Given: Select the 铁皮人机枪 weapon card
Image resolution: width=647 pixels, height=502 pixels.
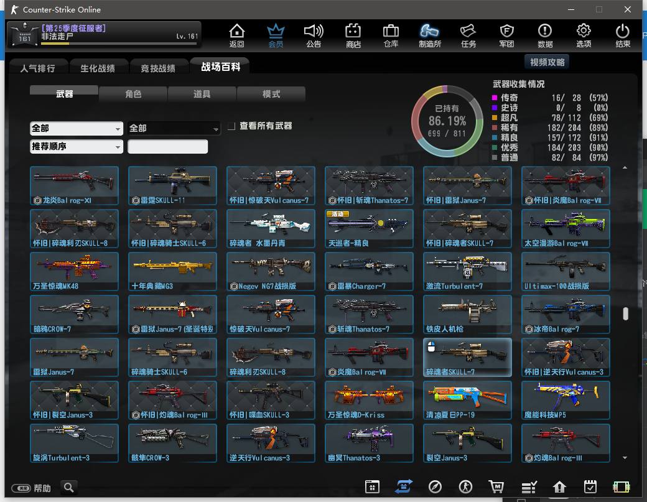Looking at the screenshot, I should coord(467,314).
